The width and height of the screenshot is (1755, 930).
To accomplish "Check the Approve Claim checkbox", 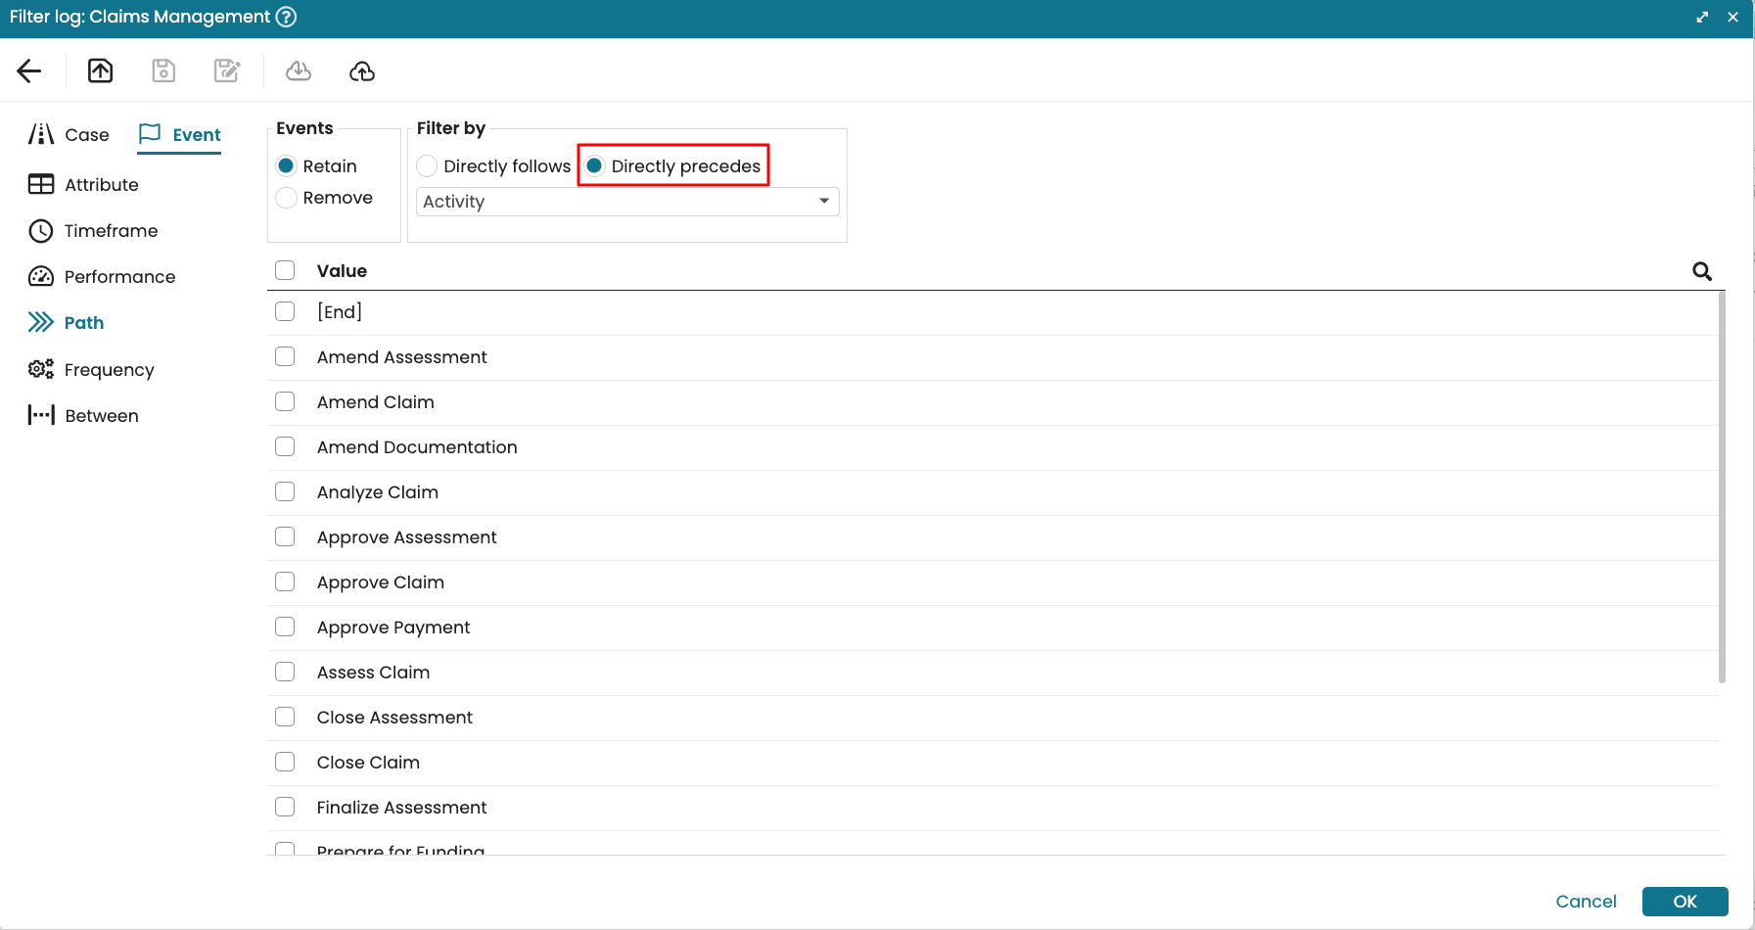I will [x=285, y=582].
